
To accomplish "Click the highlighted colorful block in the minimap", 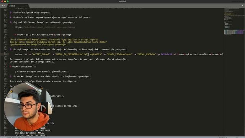I will (234, 32).
